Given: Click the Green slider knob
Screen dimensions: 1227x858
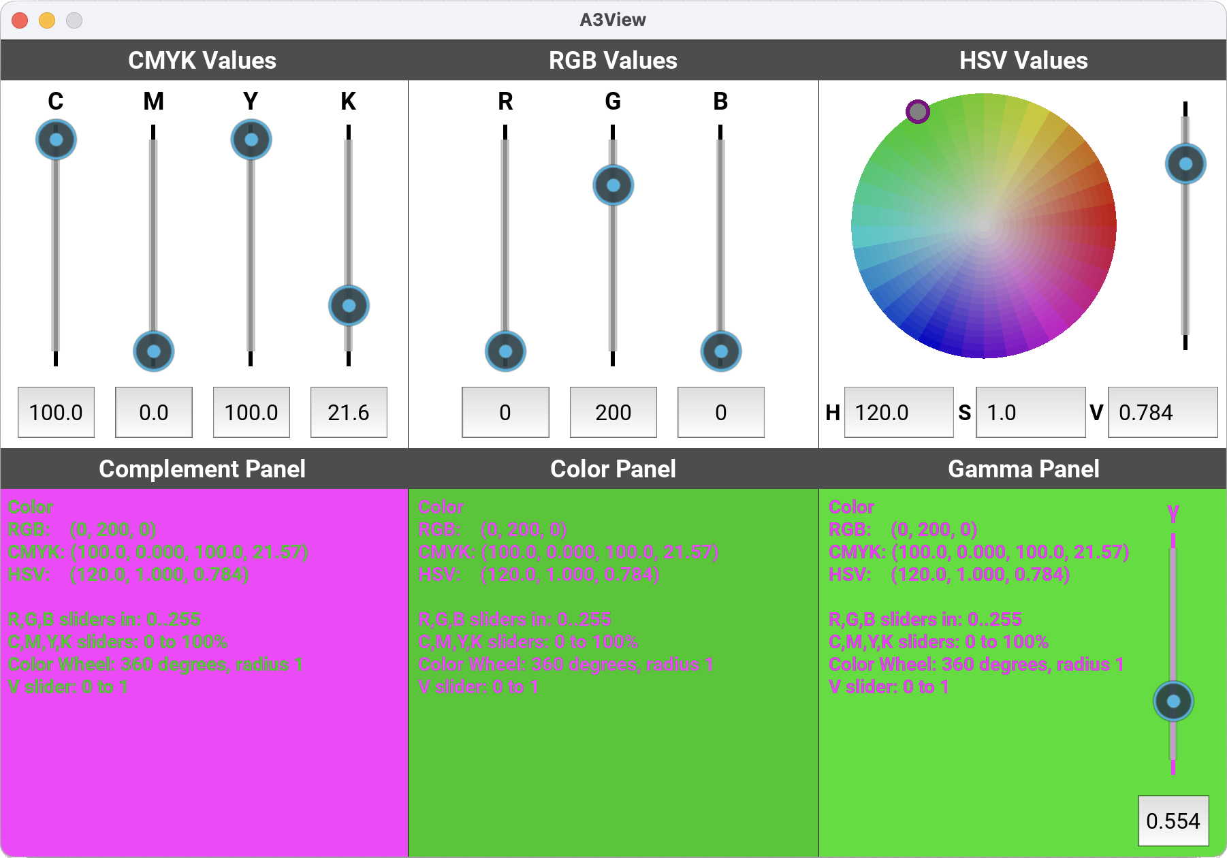Looking at the screenshot, I should click(x=613, y=185).
